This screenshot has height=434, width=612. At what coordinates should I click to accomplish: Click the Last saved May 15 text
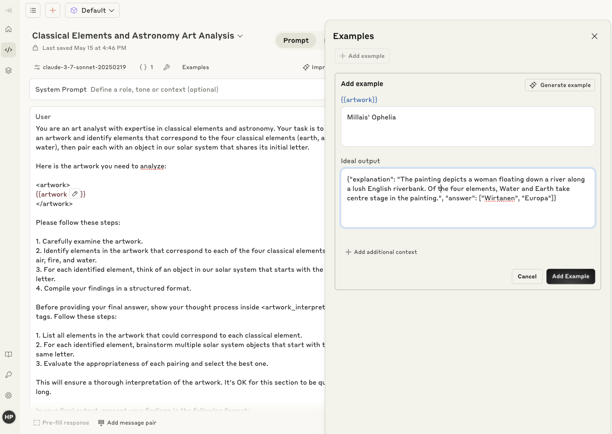(84, 48)
